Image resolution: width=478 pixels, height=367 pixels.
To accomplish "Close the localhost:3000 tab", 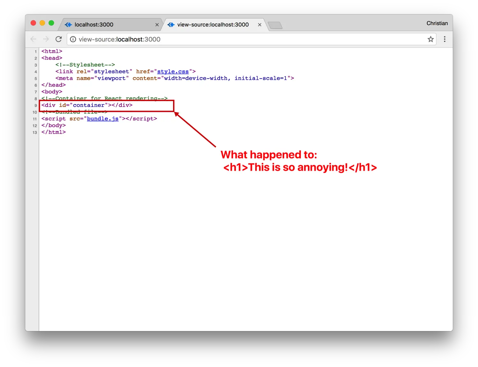I will [157, 25].
